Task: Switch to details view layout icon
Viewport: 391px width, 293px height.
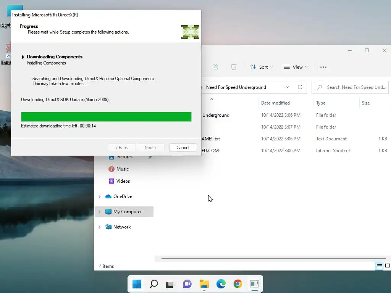Action: 379,266
